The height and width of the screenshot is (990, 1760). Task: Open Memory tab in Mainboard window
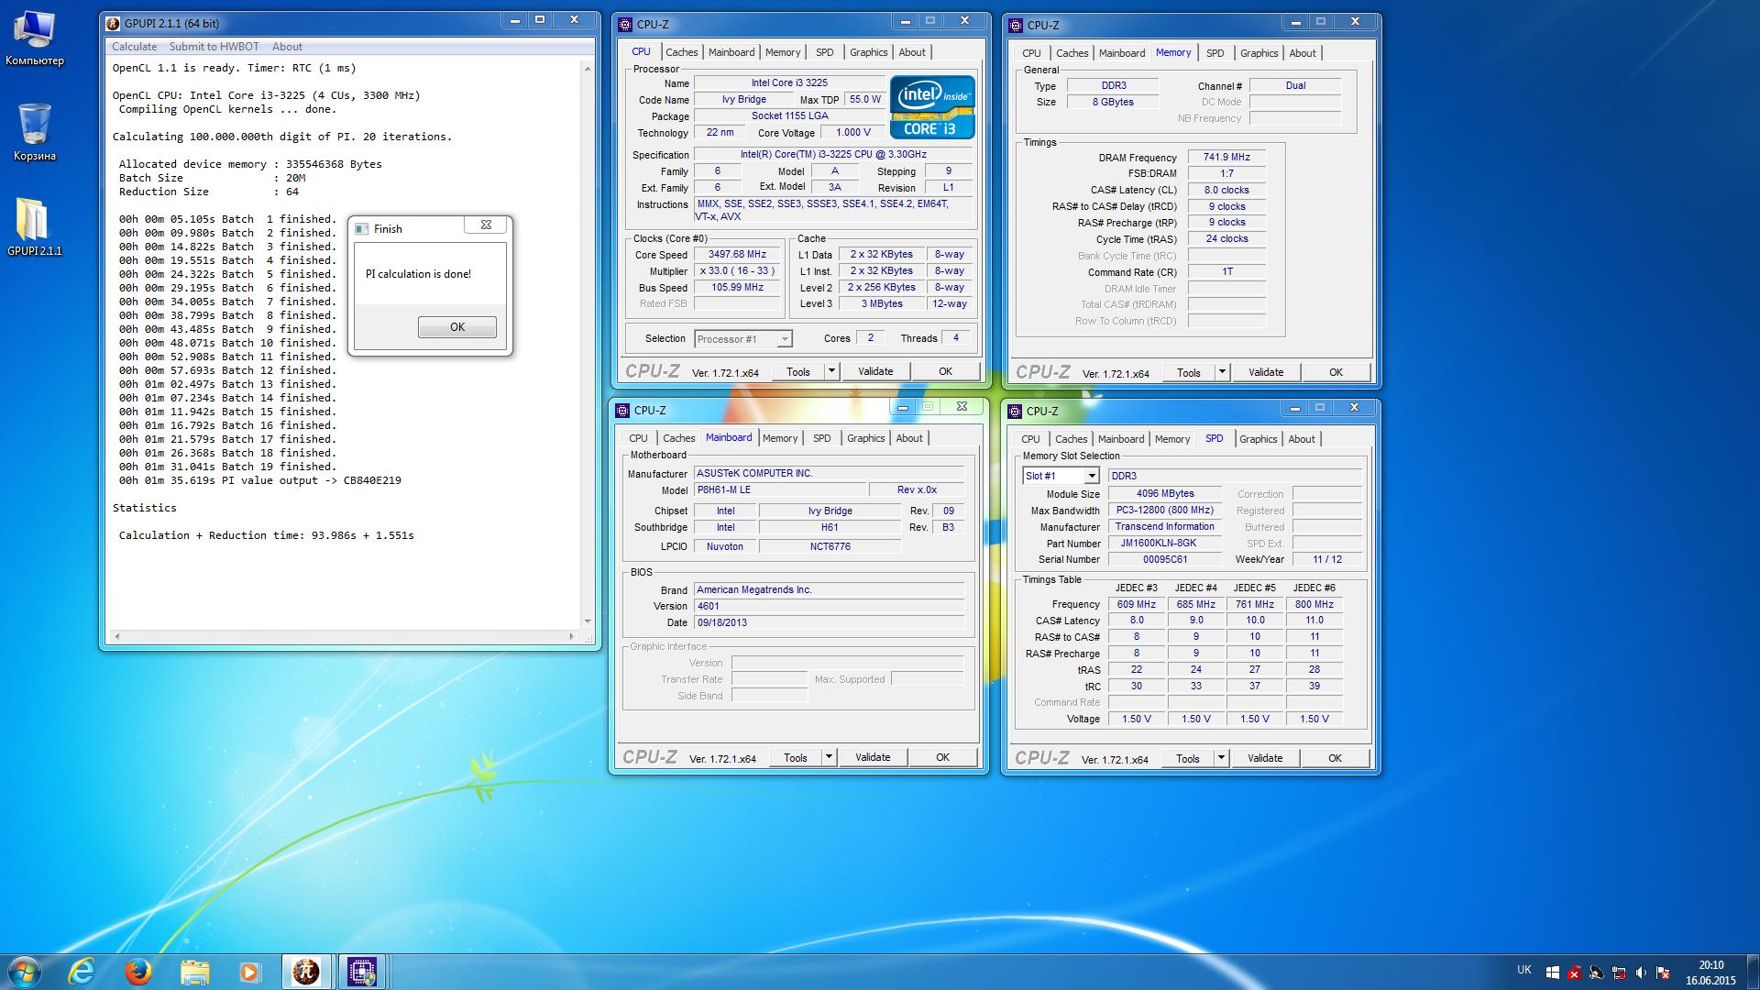[x=780, y=438]
